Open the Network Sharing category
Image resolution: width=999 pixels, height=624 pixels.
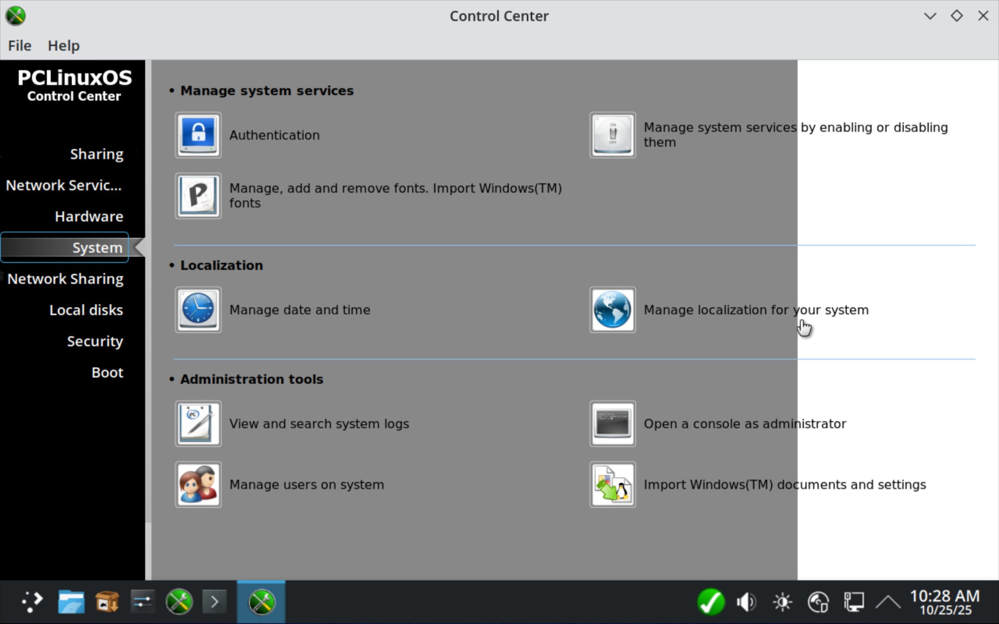65,279
